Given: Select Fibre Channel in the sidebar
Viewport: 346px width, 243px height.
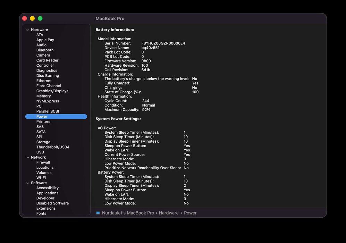Looking at the screenshot, I should pyautogui.click(x=49, y=86).
